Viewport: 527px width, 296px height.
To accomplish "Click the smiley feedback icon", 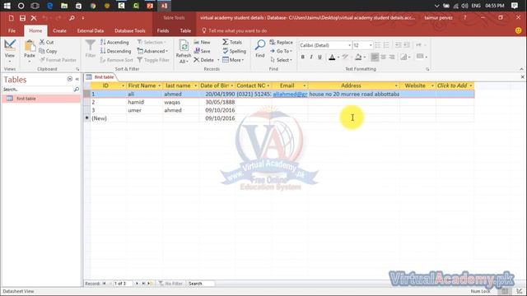I will pyautogui.click(x=518, y=30).
